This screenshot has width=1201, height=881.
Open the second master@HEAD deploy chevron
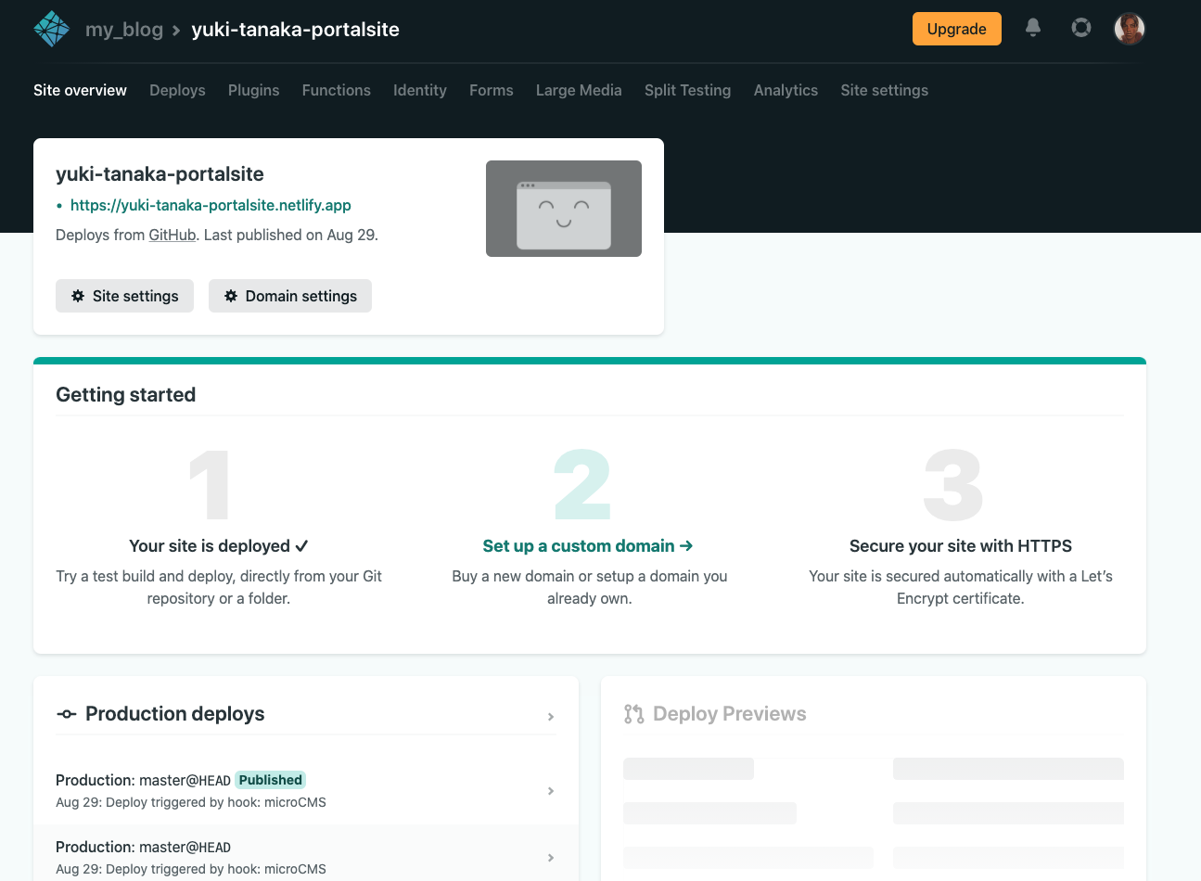(551, 858)
